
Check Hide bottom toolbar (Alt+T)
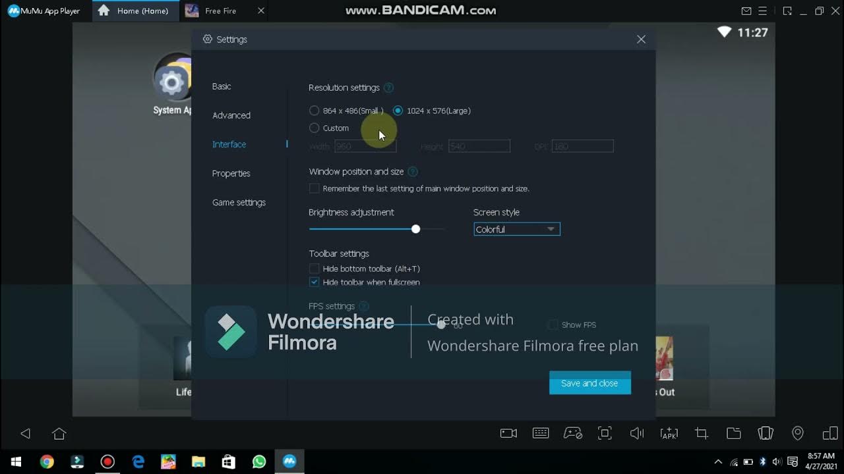pyautogui.click(x=315, y=269)
